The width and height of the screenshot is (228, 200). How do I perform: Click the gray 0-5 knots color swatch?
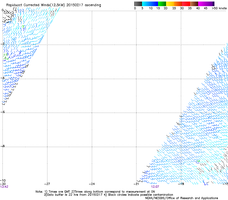pos(138,4)
